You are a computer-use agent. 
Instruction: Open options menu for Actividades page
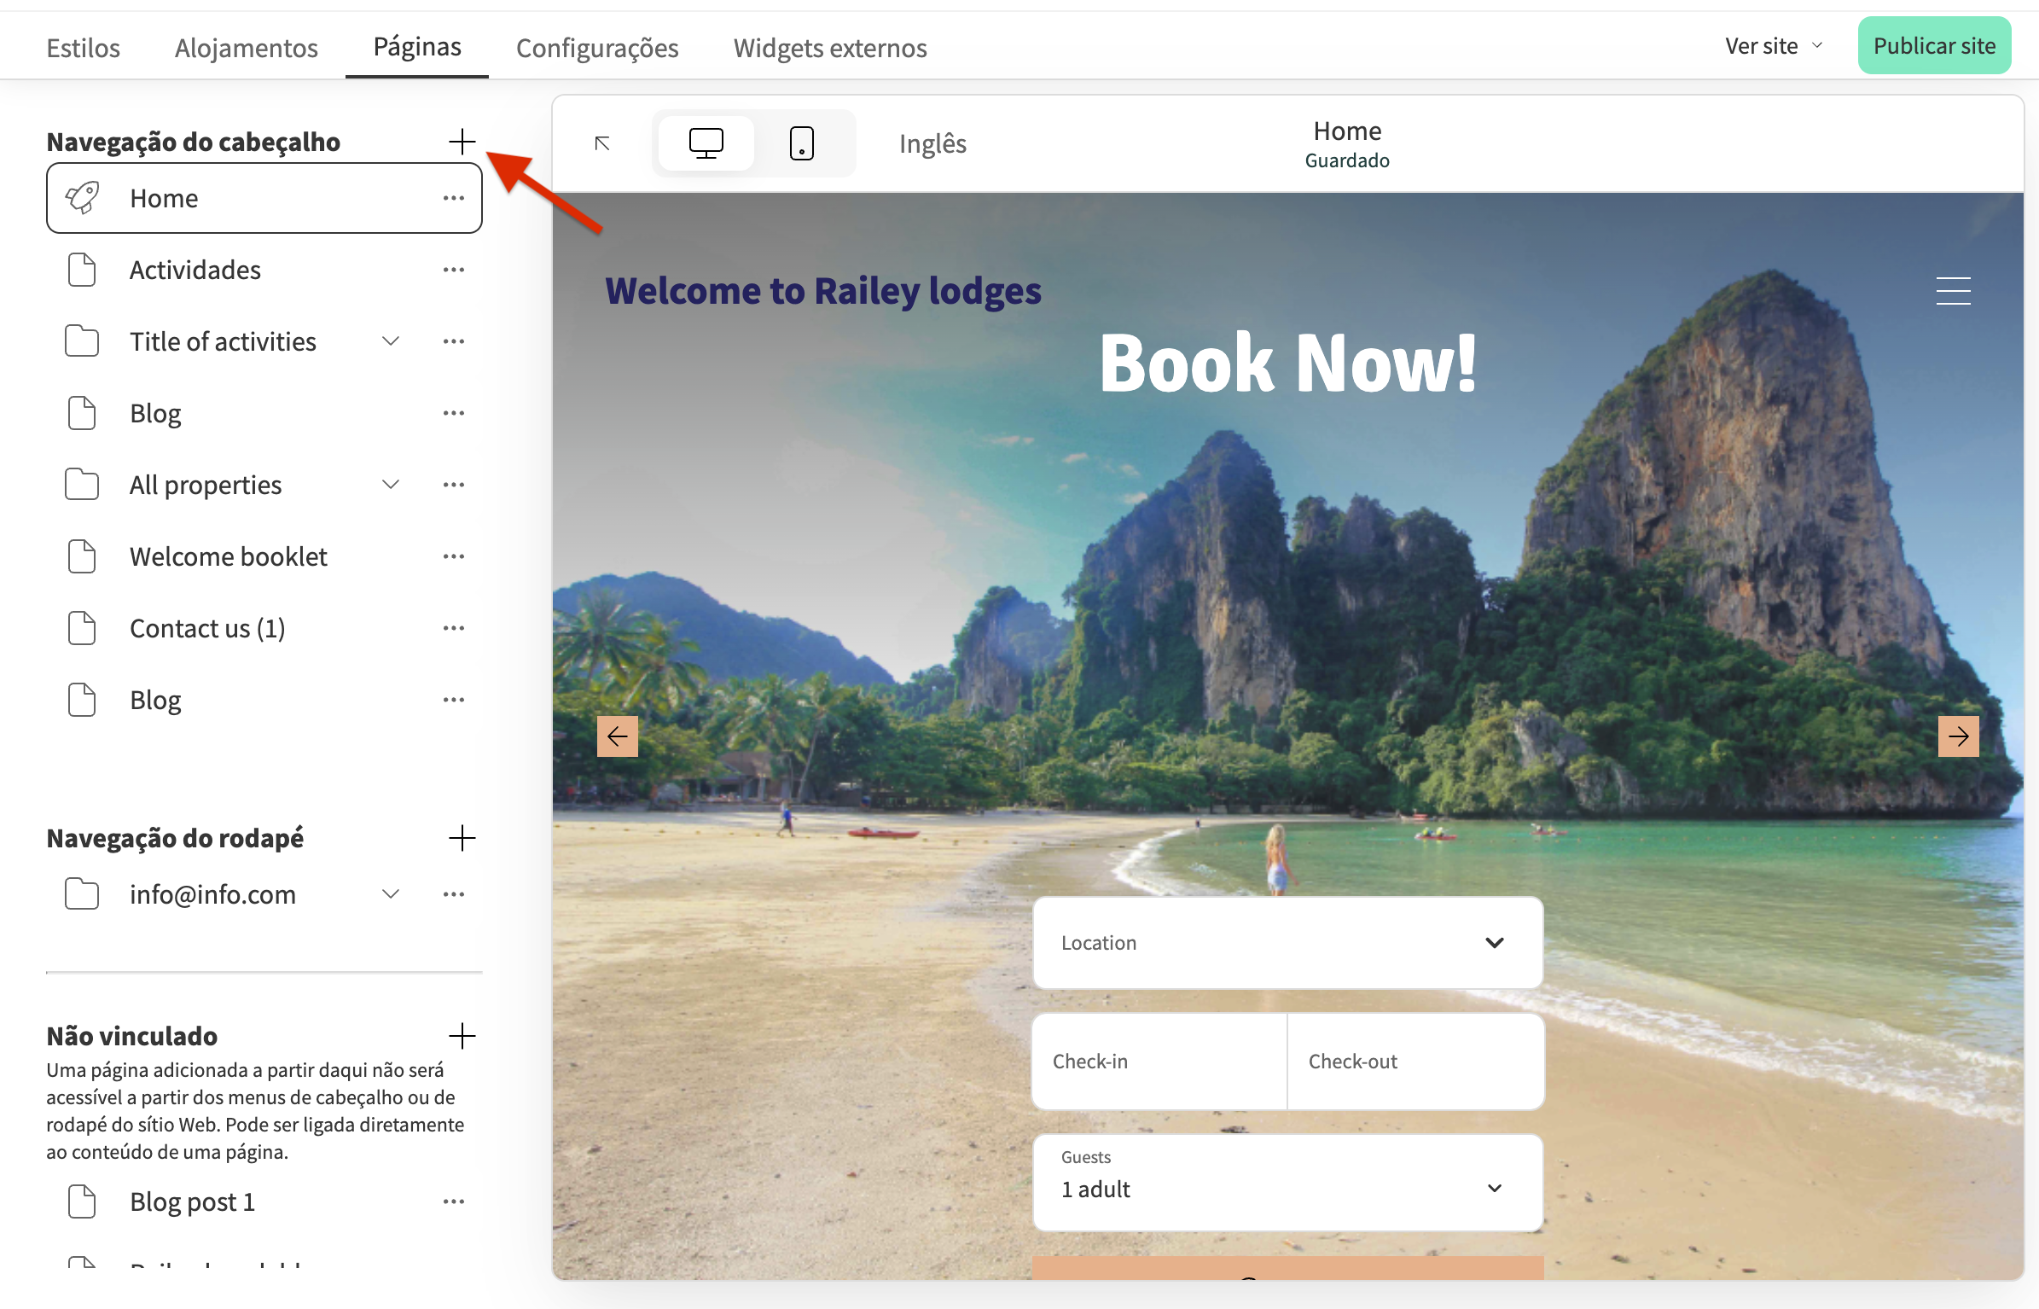click(453, 271)
